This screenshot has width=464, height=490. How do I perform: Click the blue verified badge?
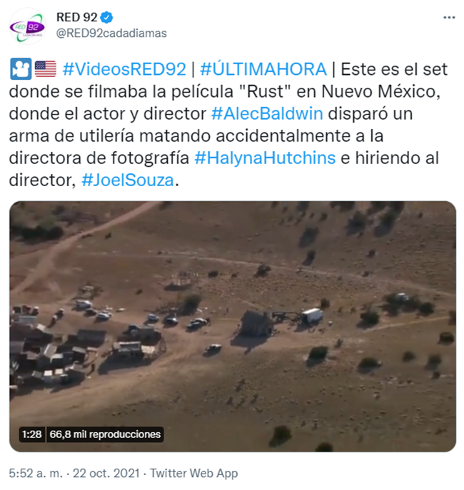[x=106, y=18]
